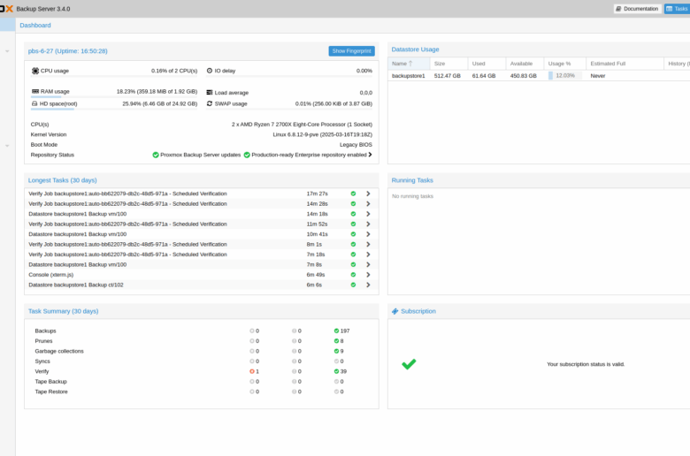Click the HD space disk icon

tap(35, 103)
